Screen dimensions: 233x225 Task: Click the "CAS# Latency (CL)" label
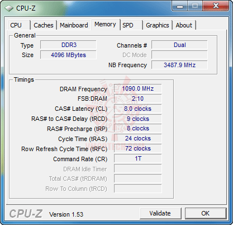click(81, 109)
